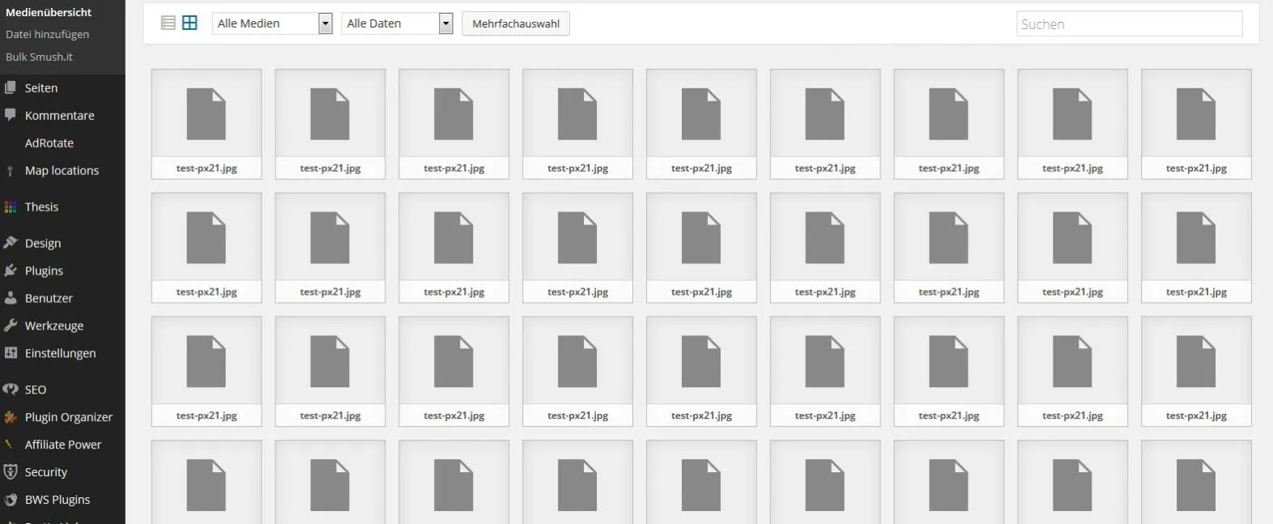Open the Security shield icon
This screenshot has height=524, width=1273.
(11, 472)
